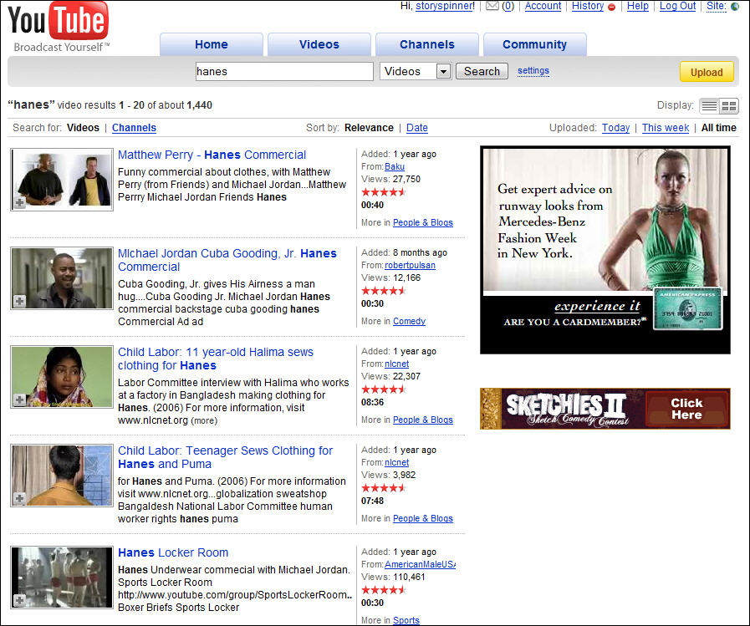Open People & Blogs for Matthew Perry video

tap(423, 222)
